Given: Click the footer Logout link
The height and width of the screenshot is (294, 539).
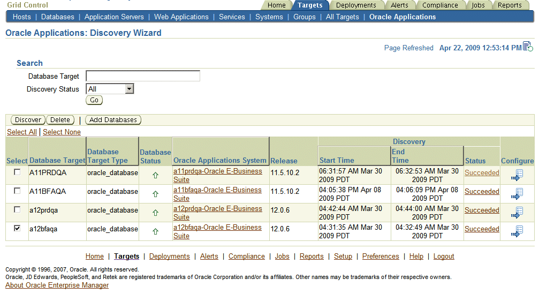Looking at the screenshot, I should pyautogui.click(x=444, y=256).
